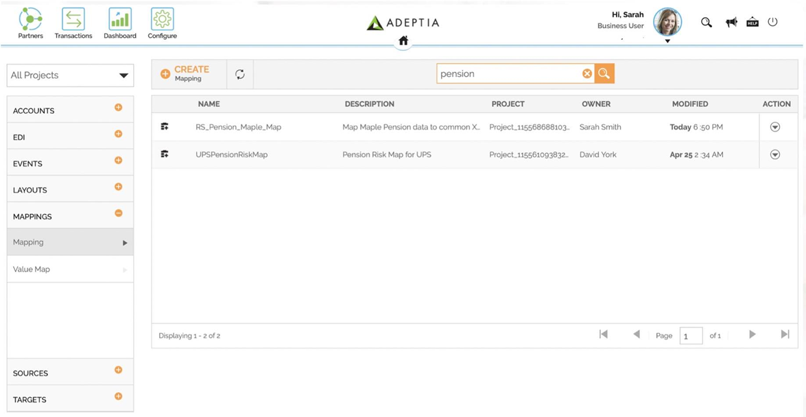Click the orange search button

604,74
